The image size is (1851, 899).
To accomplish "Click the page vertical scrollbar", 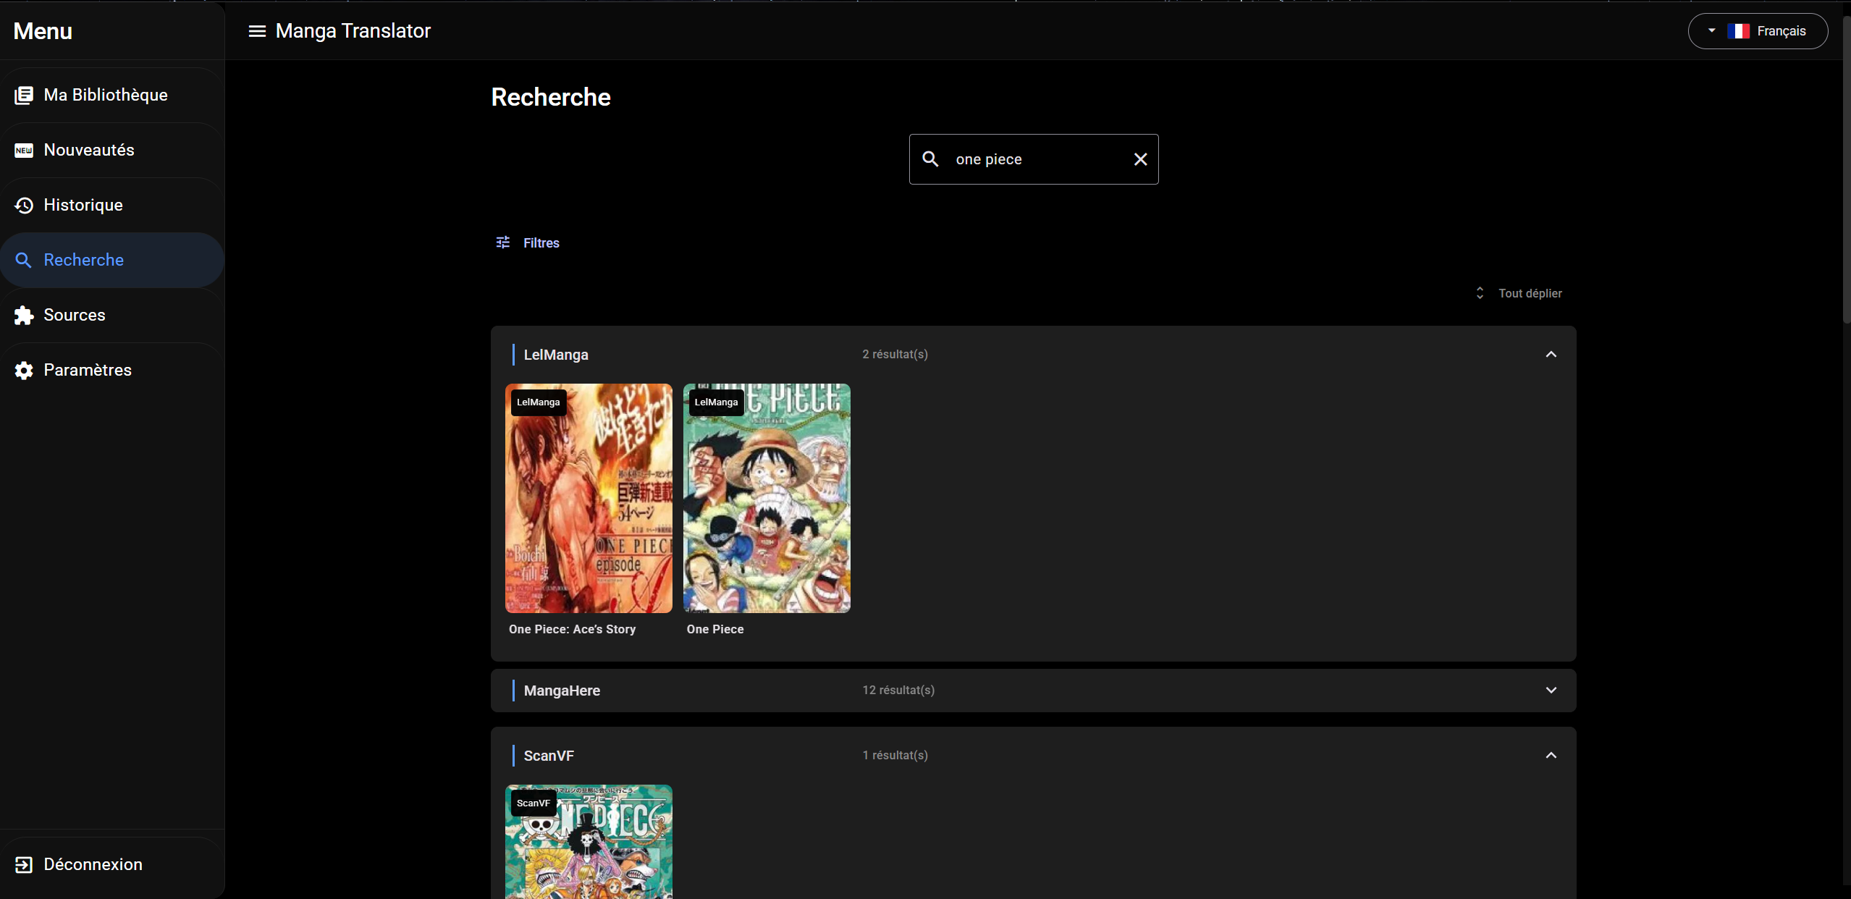I will [x=1846, y=170].
